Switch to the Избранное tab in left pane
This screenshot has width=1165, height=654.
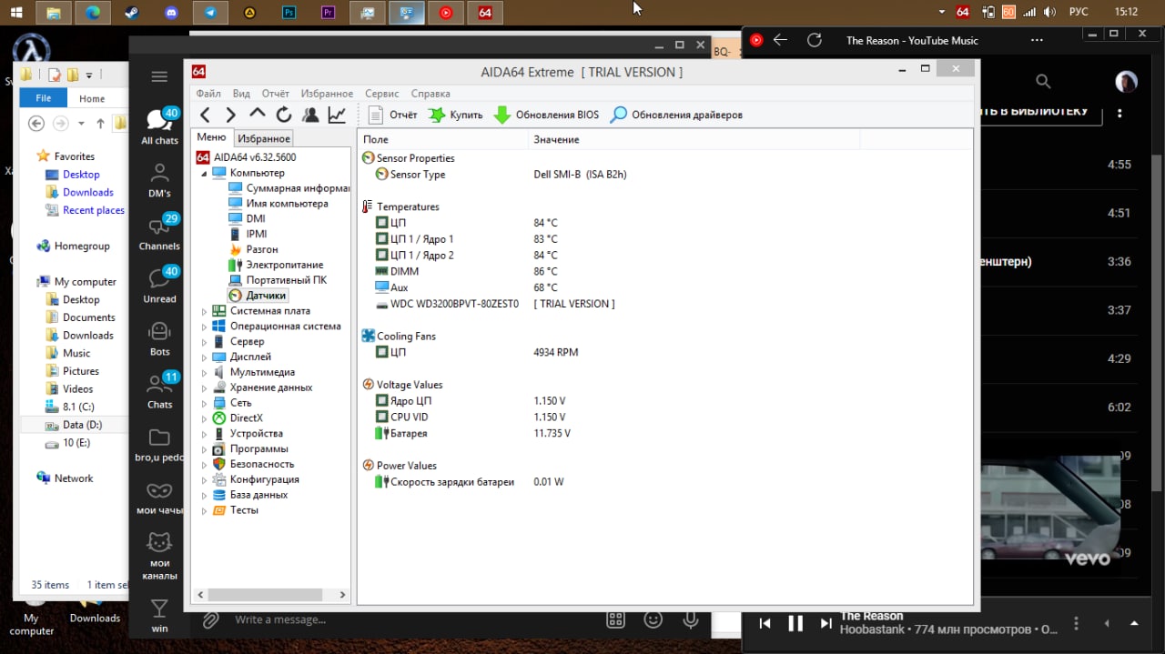coord(264,138)
